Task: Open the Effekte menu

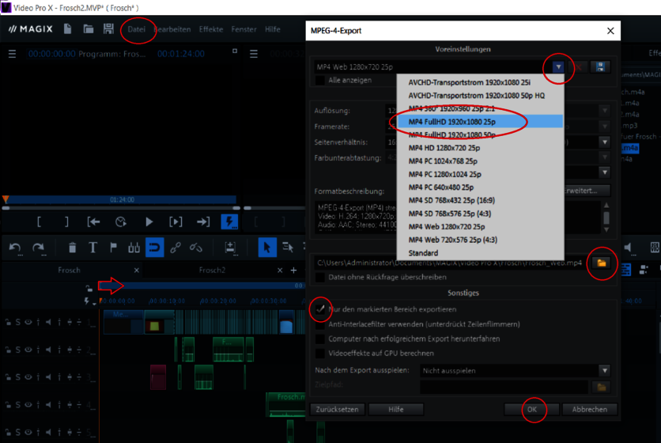Action: [x=211, y=29]
